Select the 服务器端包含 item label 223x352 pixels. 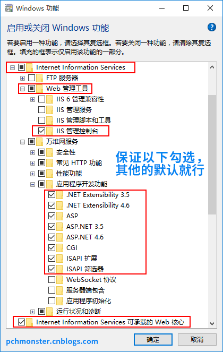click(85, 290)
